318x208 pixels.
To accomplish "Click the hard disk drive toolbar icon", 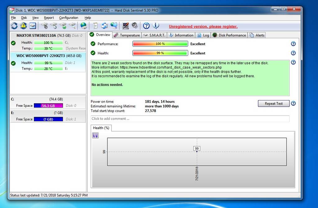I will tap(33, 26).
